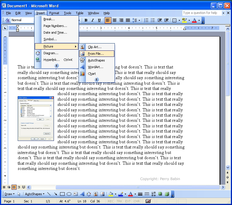Set Align Right paragraph alignment

click(121, 20)
